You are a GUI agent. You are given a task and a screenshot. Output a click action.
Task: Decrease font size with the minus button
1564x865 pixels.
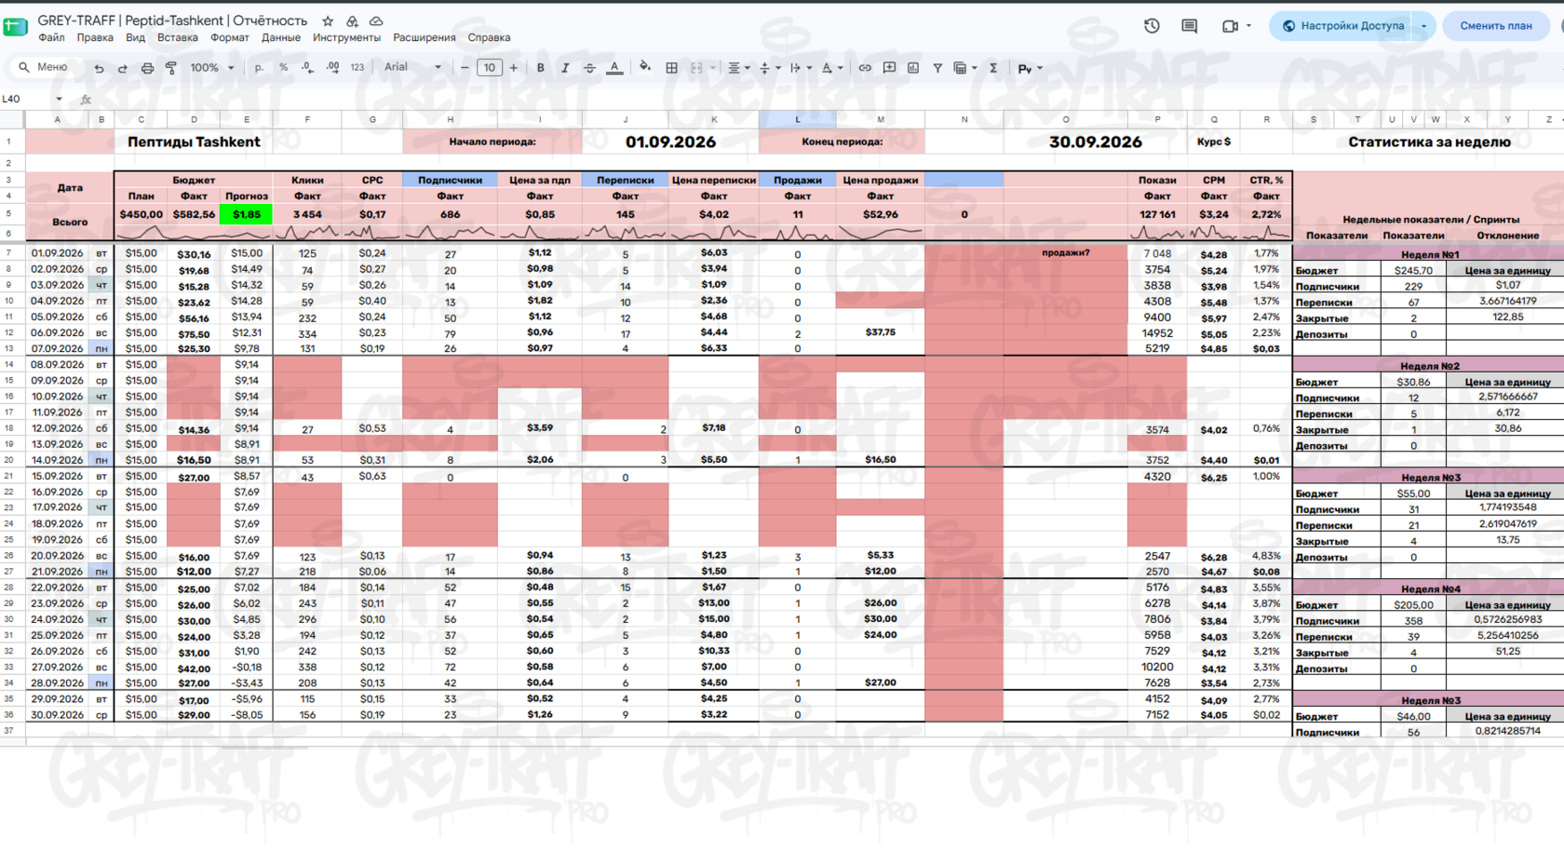(465, 68)
